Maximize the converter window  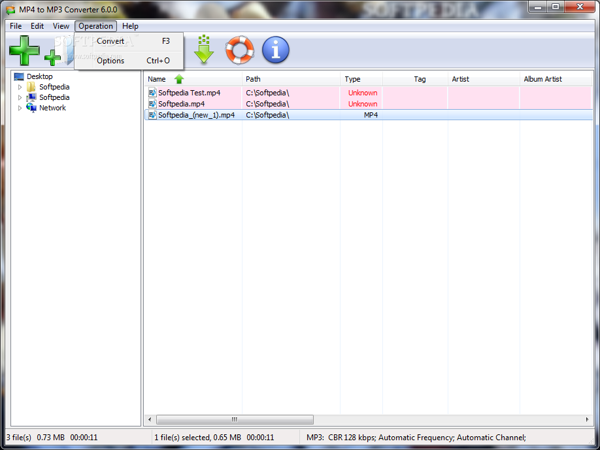(556, 7)
